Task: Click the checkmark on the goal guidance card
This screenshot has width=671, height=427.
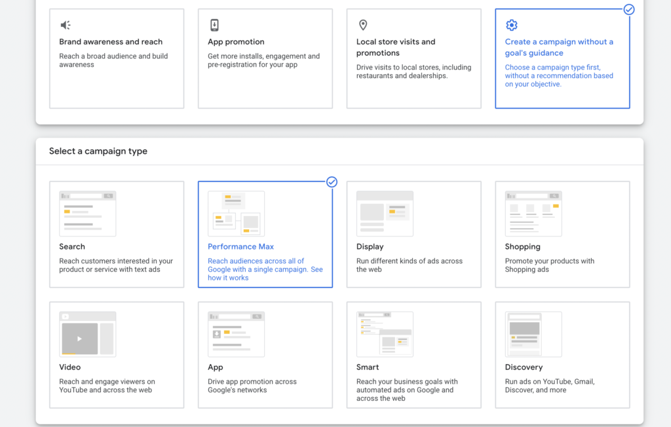Action: (628, 9)
